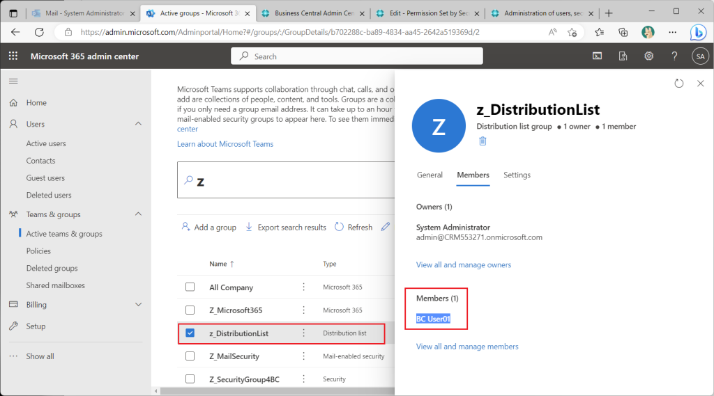
Task: Collapse the Teams & groups section chevron
Action: pos(139,214)
